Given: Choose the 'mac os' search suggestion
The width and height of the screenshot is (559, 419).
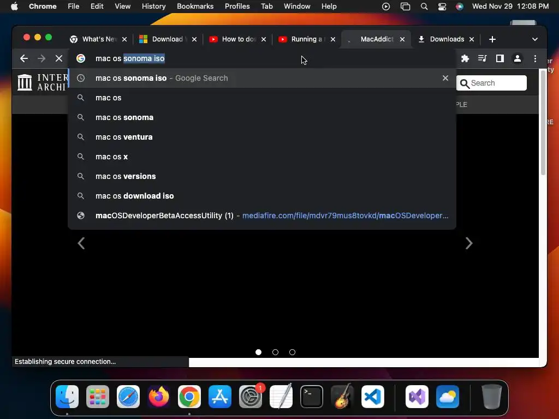Looking at the screenshot, I should [262, 98].
